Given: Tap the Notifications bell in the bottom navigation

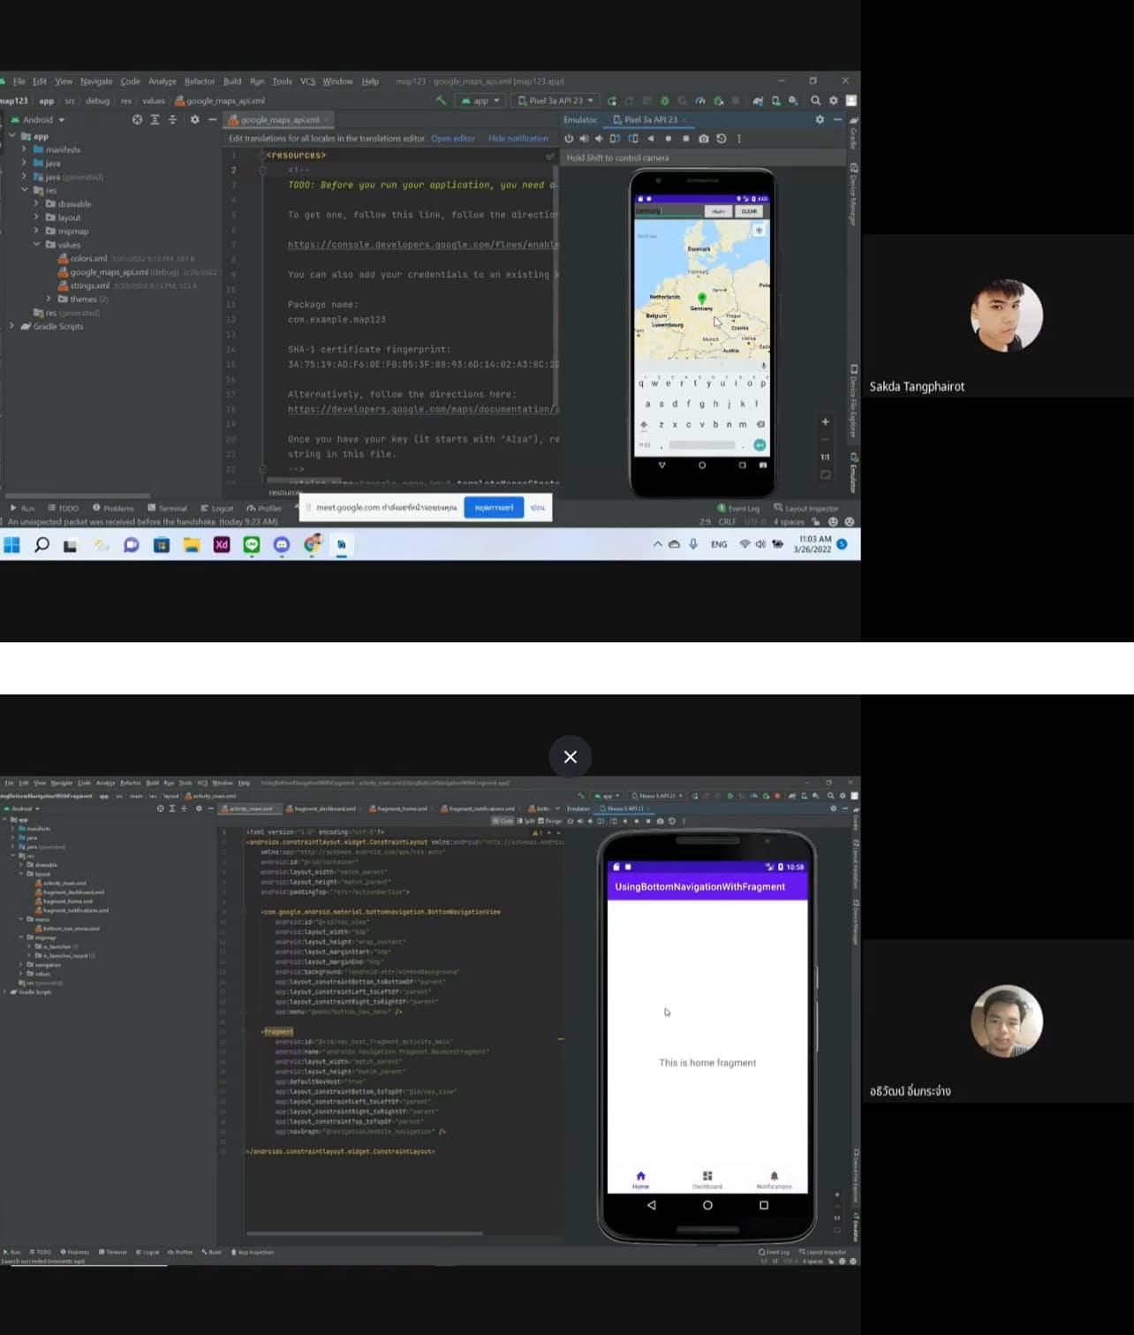Looking at the screenshot, I should (x=774, y=1180).
